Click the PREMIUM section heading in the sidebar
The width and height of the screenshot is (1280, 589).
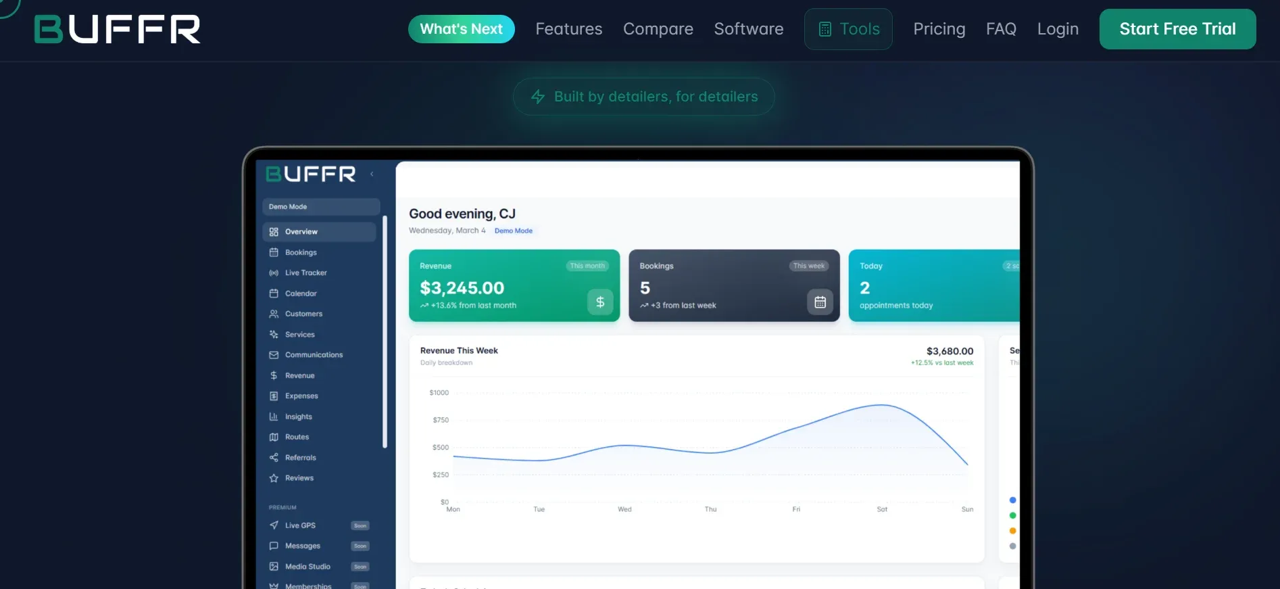[x=282, y=507]
